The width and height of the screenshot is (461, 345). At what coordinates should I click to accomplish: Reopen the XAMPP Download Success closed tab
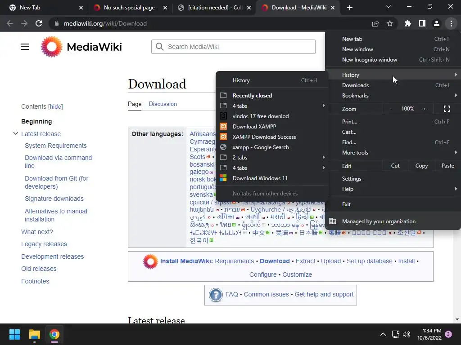[272, 137]
